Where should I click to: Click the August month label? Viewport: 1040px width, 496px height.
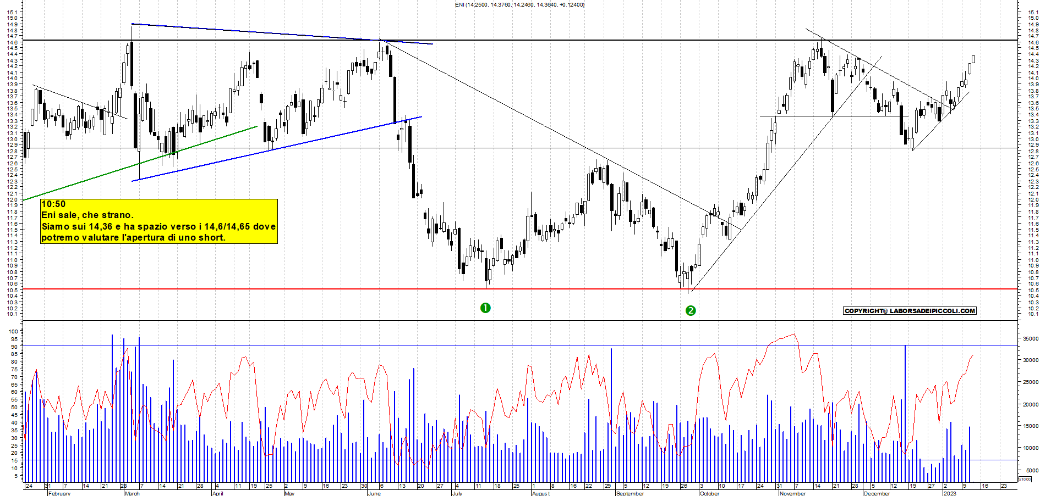click(541, 493)
